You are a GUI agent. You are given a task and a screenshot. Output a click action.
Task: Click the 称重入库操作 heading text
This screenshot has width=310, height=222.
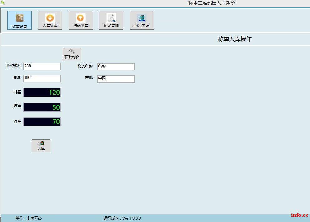(235, 39)
